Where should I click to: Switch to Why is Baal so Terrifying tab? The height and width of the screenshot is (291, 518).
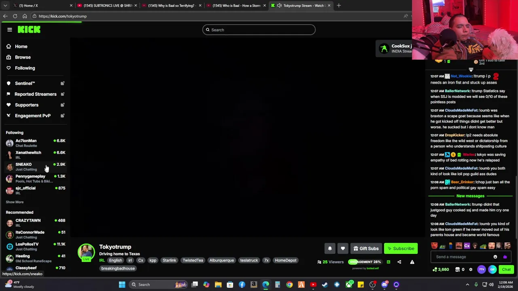point(171,6)
